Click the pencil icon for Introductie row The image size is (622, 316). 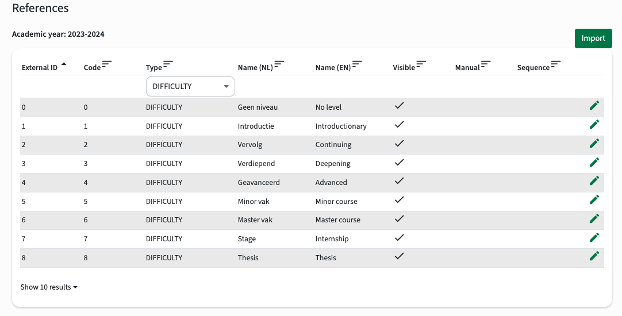(594, 125)
